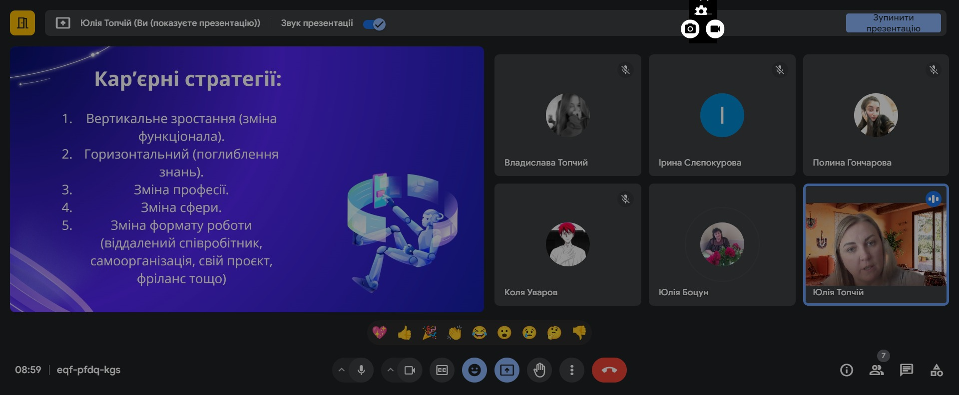Send the thumbs up reaction
Screen dimensions: 959x395
[x=404, y=333]
